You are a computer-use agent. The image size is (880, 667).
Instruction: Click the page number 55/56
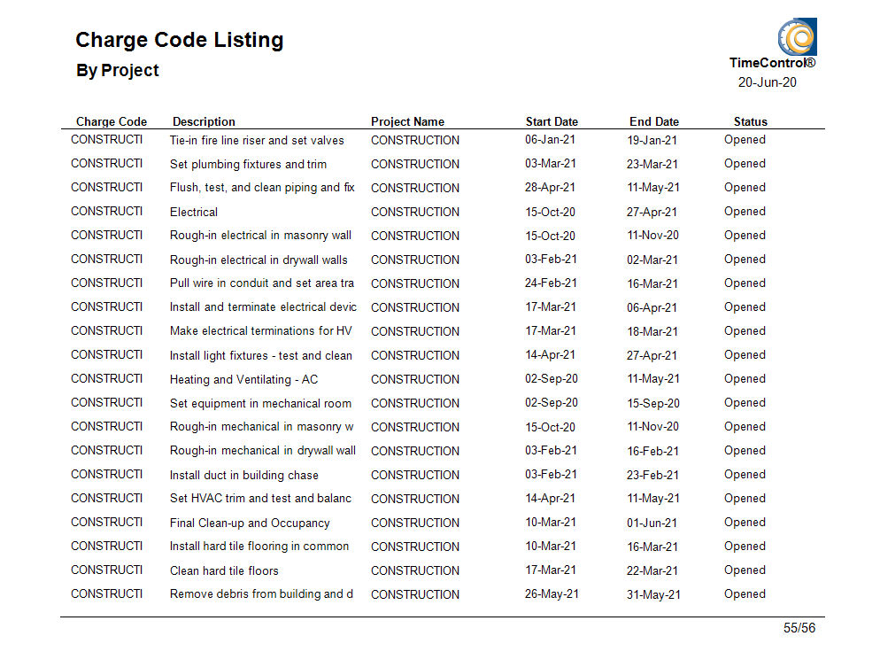(x=799, y=628)
